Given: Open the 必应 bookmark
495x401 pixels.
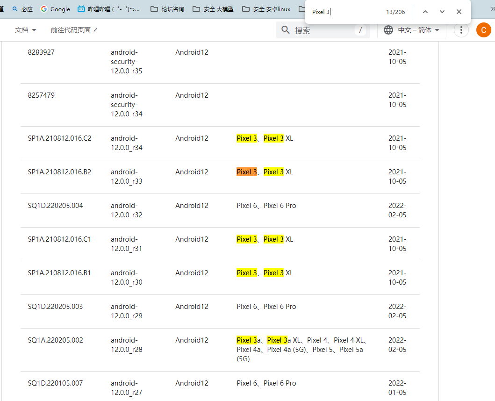Looking at the screenshot, I should click(22, 9).
